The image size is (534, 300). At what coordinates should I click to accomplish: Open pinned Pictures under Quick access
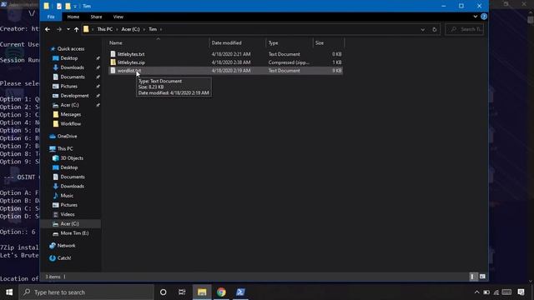pyautogui.click(x=68, y=87)
